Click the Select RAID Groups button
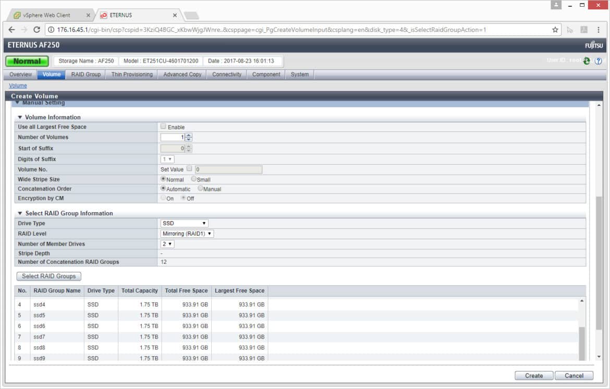The height and width of the screenshot is (389, 610). 49,276
